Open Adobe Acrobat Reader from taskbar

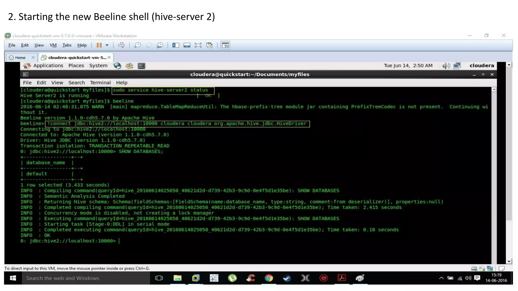point(342,278)
